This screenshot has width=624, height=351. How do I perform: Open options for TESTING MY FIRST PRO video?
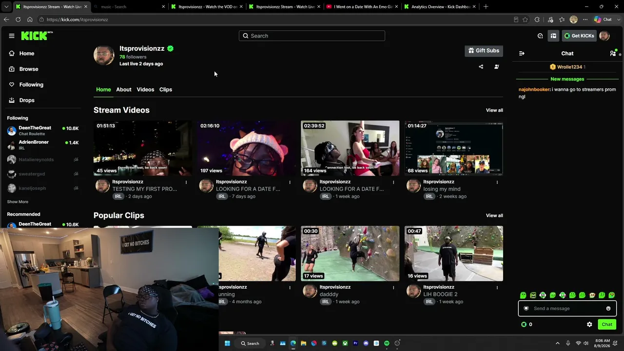tap(186, 182)
